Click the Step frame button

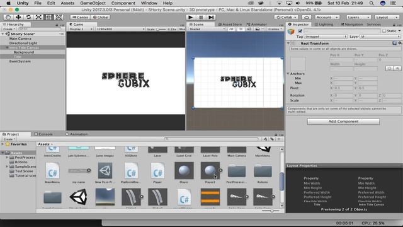211,17
